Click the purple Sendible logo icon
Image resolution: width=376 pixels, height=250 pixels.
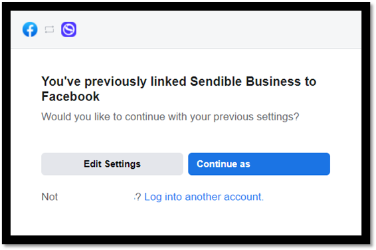[69, 29]
